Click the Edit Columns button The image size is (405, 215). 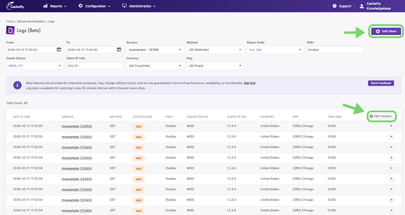[x=381, y=116]
